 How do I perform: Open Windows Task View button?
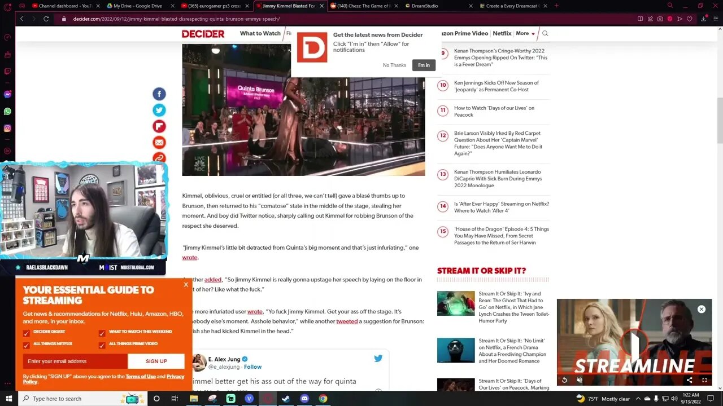coord(175,399)
